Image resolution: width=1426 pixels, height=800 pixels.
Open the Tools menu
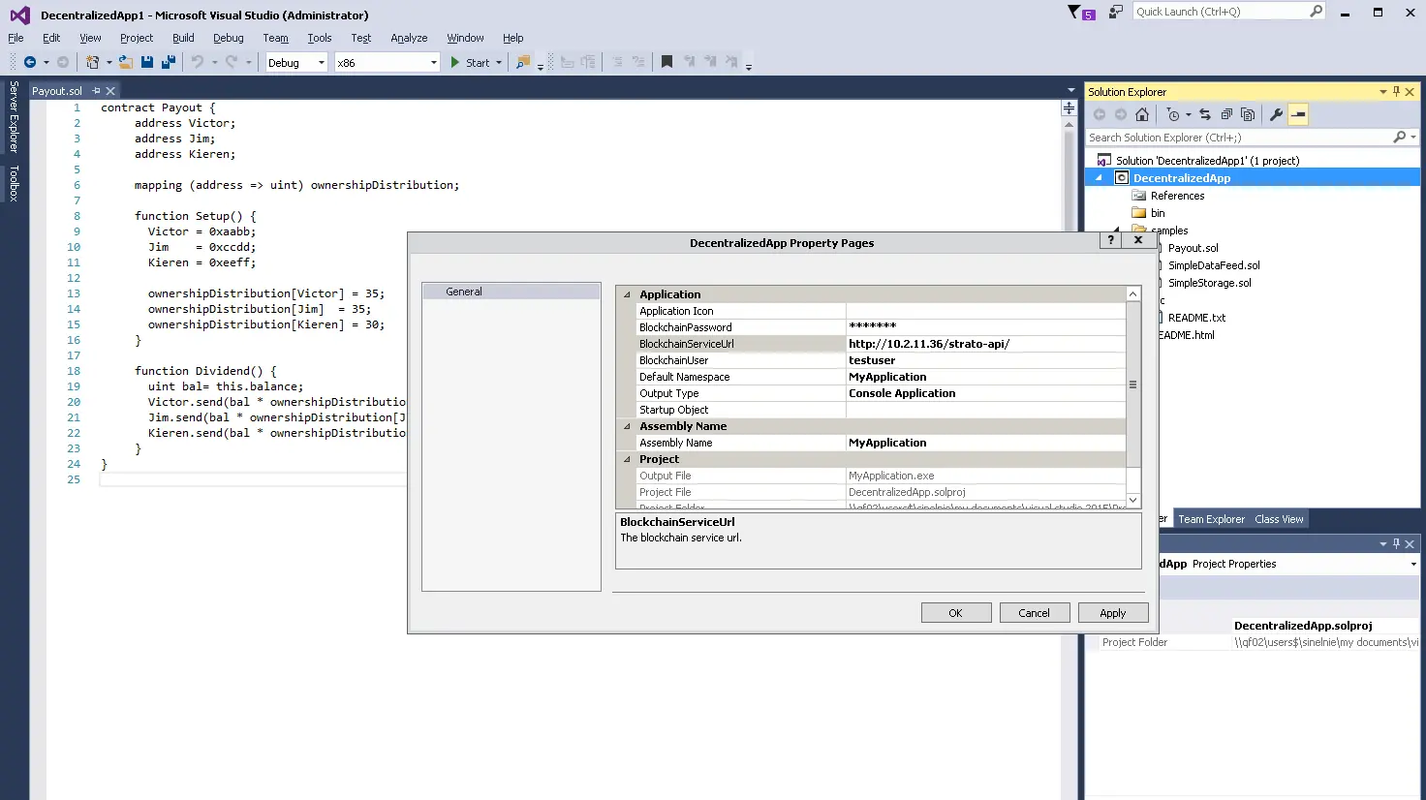(x=320, y=38)
